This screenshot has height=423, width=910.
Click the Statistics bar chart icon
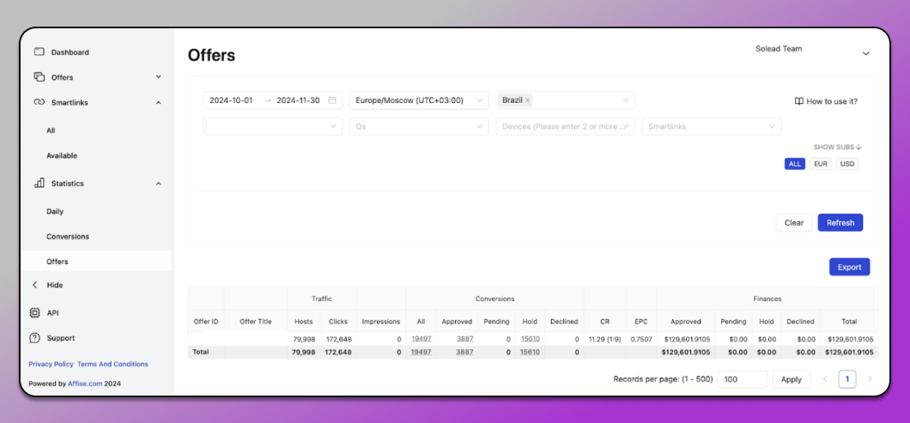point(39,184)
